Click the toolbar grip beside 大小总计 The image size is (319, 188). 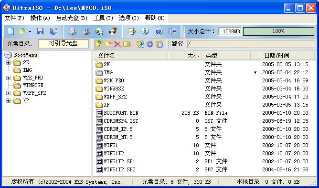pos(184,31)
